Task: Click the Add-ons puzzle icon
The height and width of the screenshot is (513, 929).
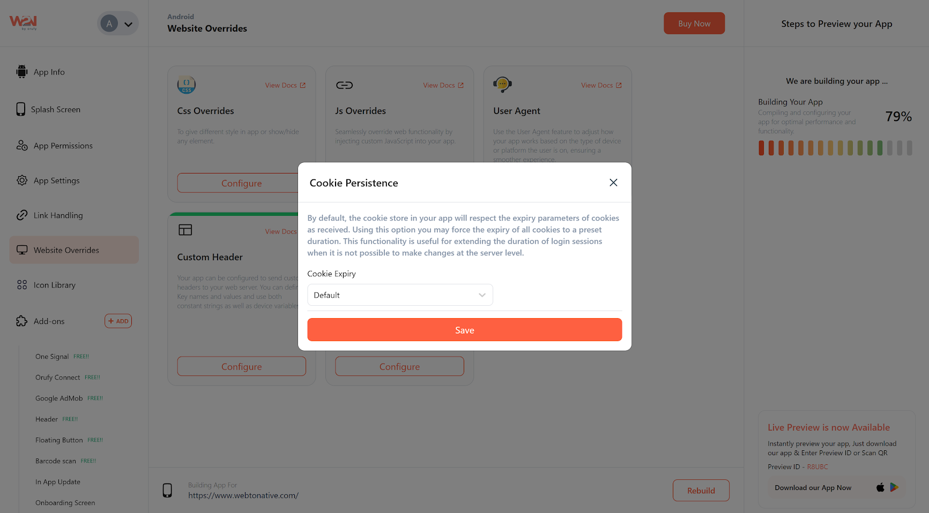Action: (22, 321)
